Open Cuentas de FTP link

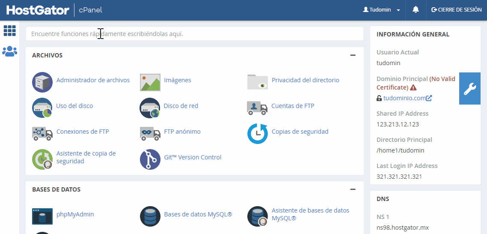[x=293, y=106]
